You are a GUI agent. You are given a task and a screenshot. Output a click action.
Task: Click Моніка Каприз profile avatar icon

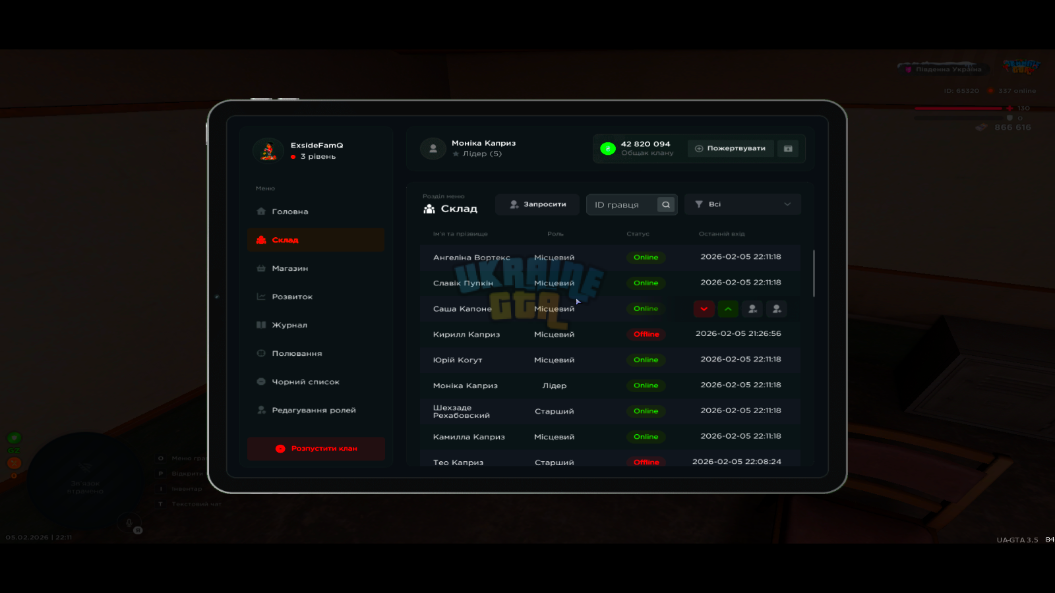[x=433, y=149]
